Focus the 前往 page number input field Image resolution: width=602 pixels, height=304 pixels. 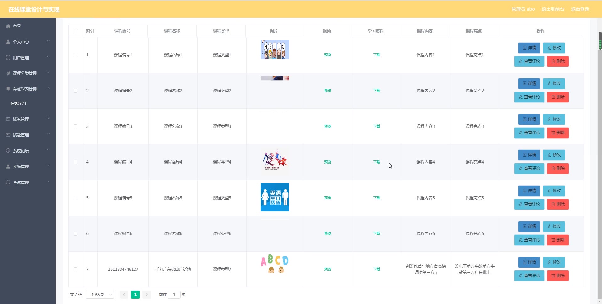pyautogui.click(x=174, y=295)
